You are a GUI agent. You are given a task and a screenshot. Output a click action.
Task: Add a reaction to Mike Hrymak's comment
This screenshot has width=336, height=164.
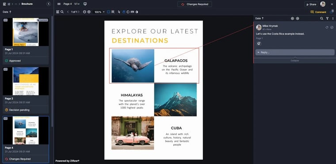tap(259, 43)
